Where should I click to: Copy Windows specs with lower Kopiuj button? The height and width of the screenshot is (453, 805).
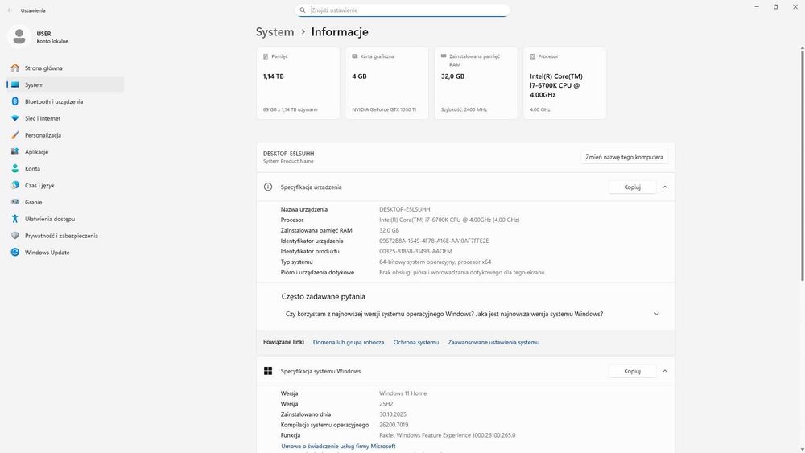[x=632, y=371]
